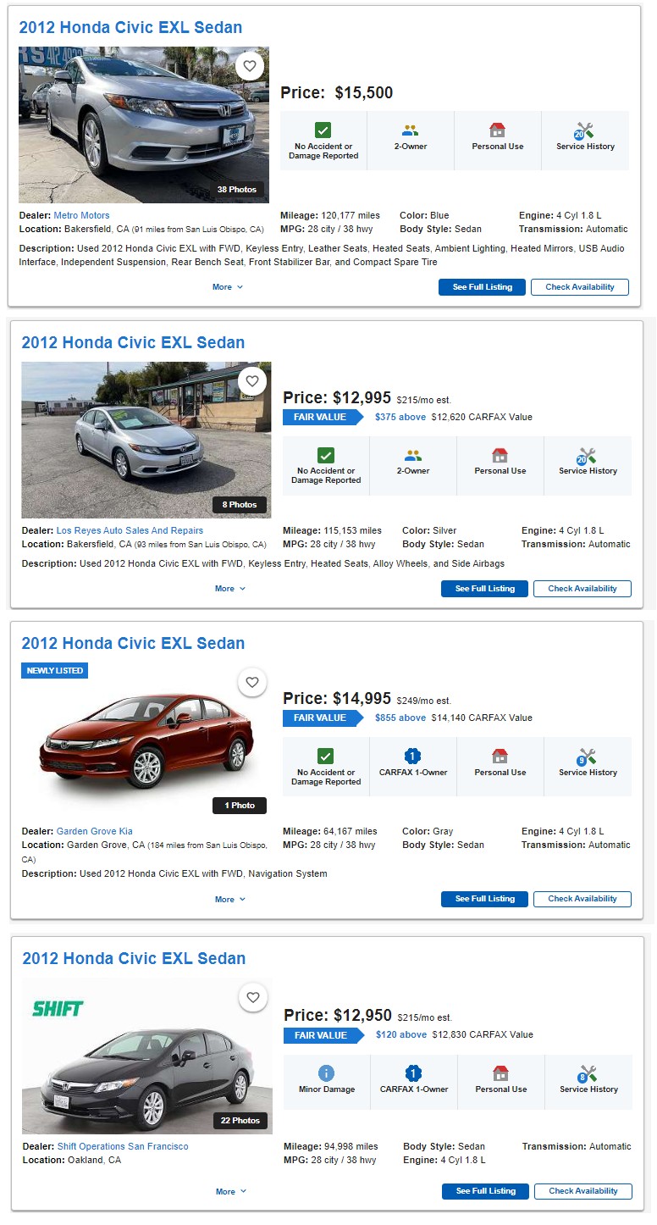Click the heart icon on the Shift listing
The image size is (657, 1225).
[252, 998]
